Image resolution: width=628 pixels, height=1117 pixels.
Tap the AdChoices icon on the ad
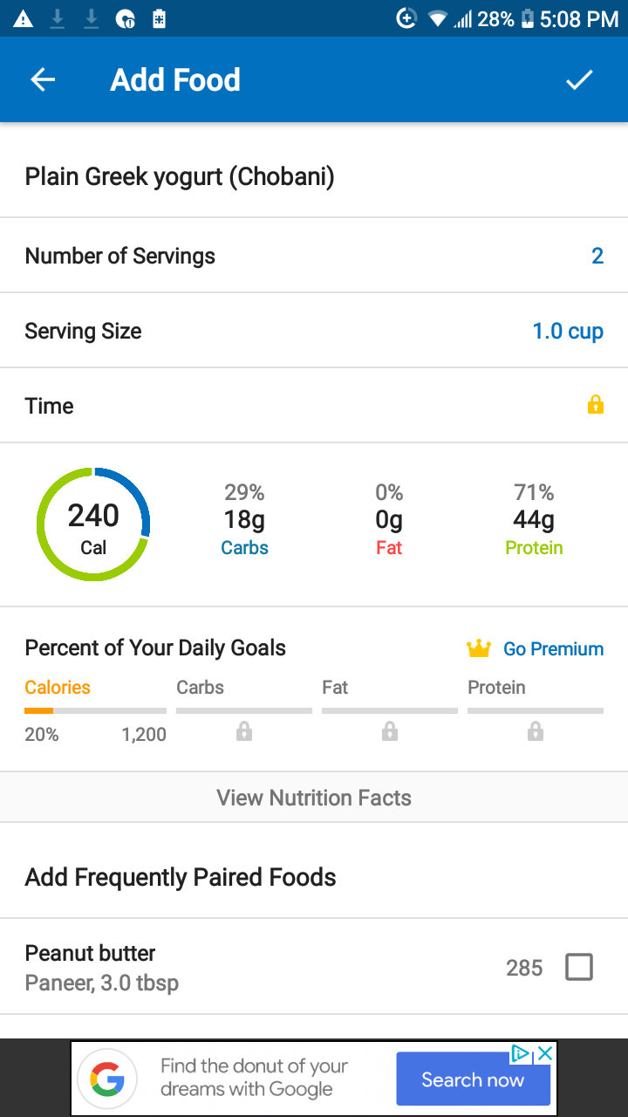pos(521,1053)
